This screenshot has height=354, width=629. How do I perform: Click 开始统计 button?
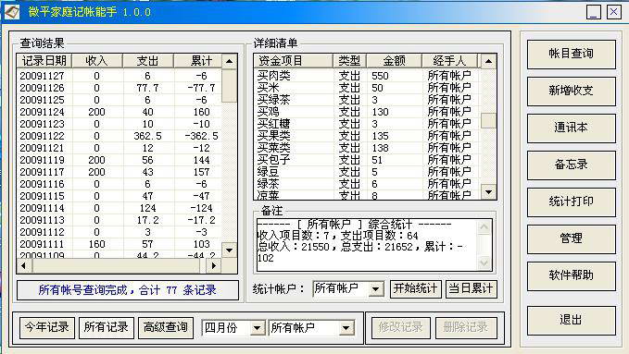[x=415, y=288]
